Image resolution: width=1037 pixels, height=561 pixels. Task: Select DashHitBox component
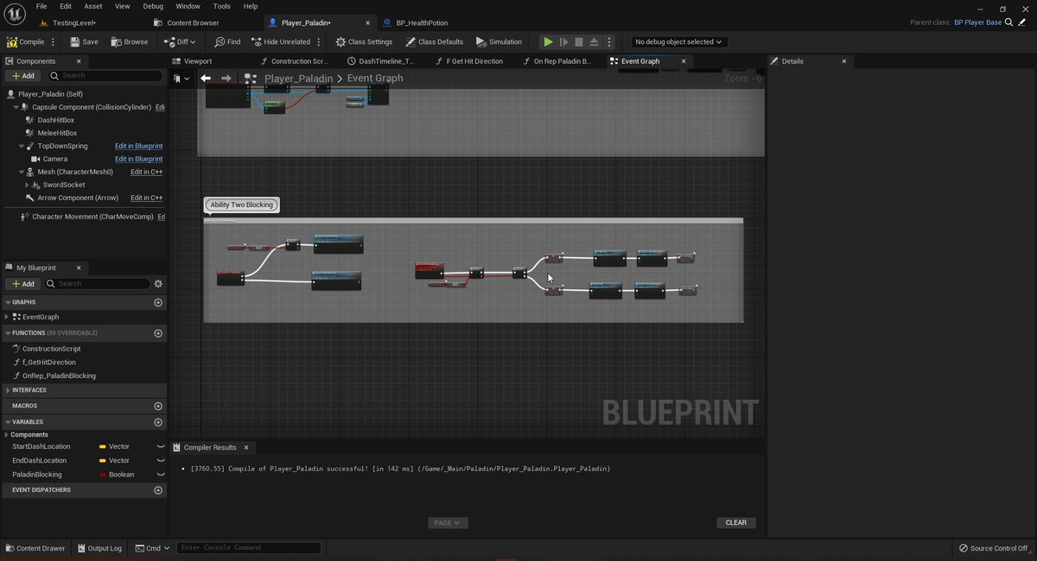56,120
